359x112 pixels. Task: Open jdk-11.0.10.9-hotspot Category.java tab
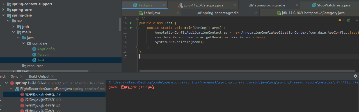pyautogui.click(x=309, y=13)
